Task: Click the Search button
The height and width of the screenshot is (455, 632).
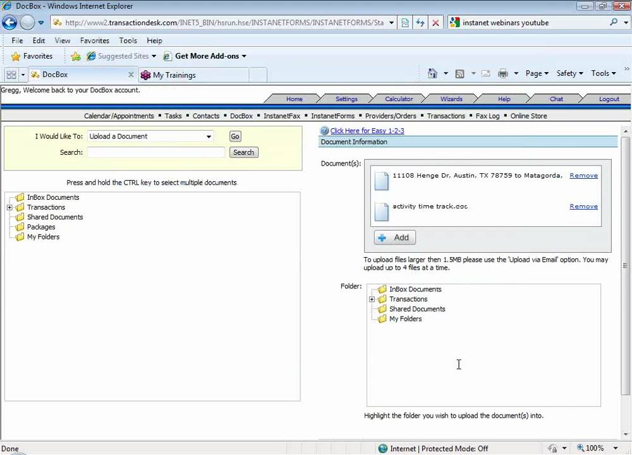Action: pyautogui.click(x=244, y=152)
